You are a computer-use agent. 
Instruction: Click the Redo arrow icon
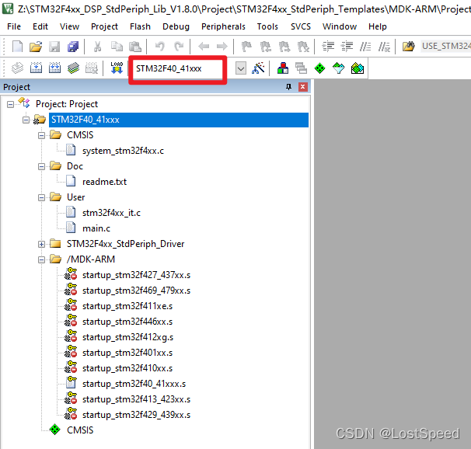coord(179,47)
